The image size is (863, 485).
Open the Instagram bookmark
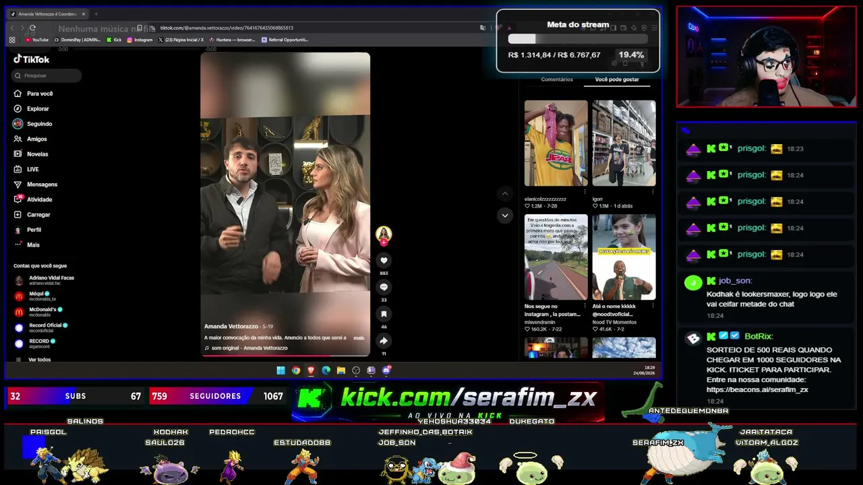click(x=140, y=40)
